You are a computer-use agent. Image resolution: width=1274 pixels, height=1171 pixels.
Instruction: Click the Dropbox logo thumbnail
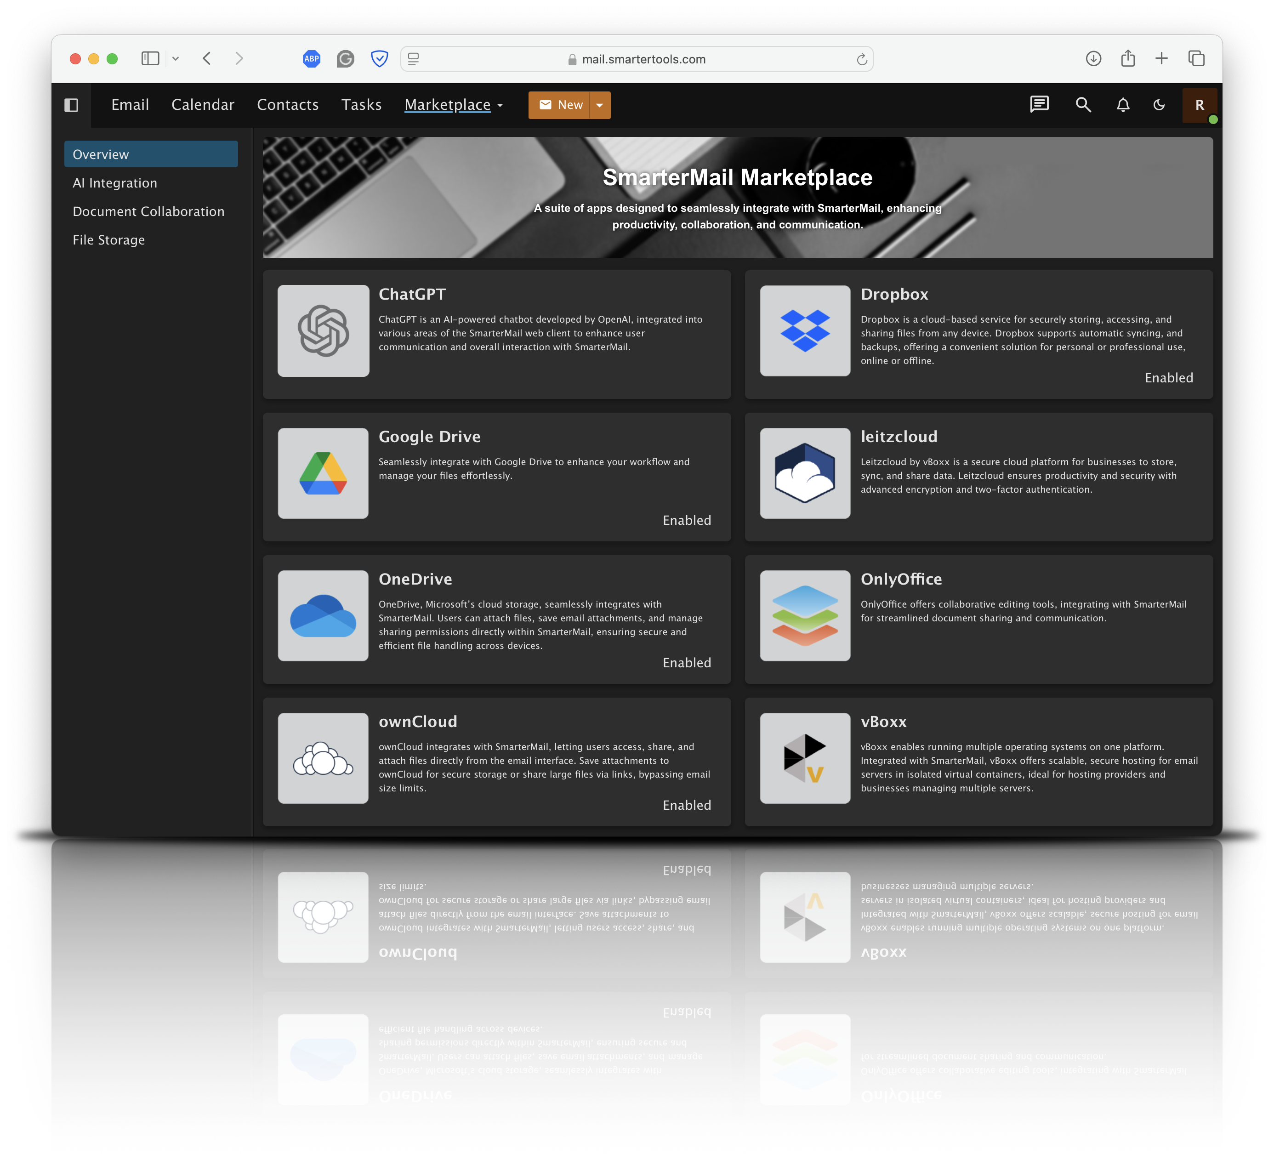[805, 331]
